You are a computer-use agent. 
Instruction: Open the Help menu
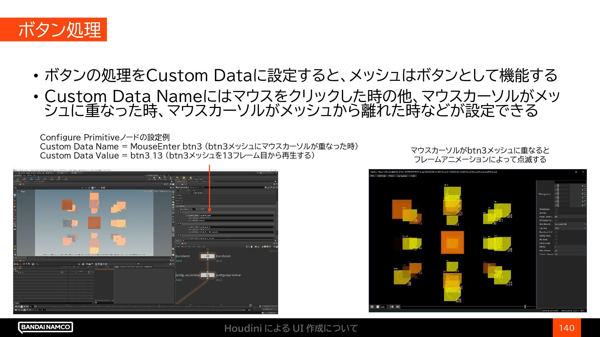click(x=413, y=176)
